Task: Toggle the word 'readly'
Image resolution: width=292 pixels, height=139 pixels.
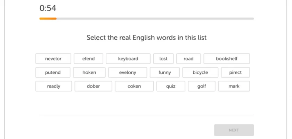Action: click(x=54, y=86)
